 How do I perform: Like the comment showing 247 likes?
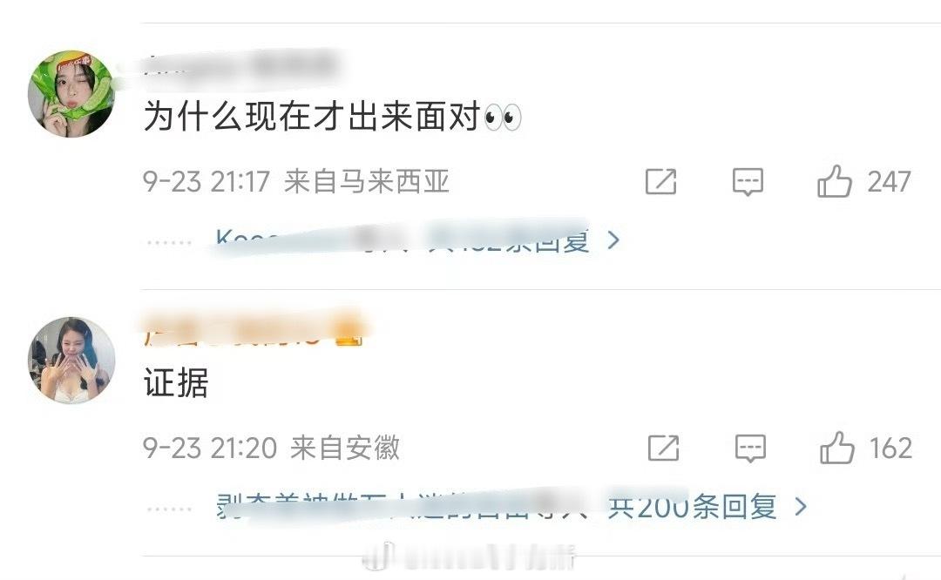tap(834, 181)
